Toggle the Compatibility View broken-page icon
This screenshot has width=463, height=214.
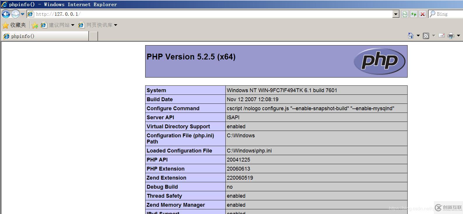[x=405, y=14]
